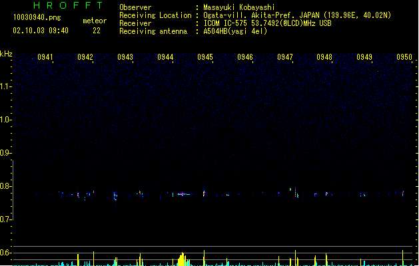Click the A504HB(yagi 4el) antenna text
Image resolution: width=419 pixels, height=266 pixels.
[x=235, y=31]
